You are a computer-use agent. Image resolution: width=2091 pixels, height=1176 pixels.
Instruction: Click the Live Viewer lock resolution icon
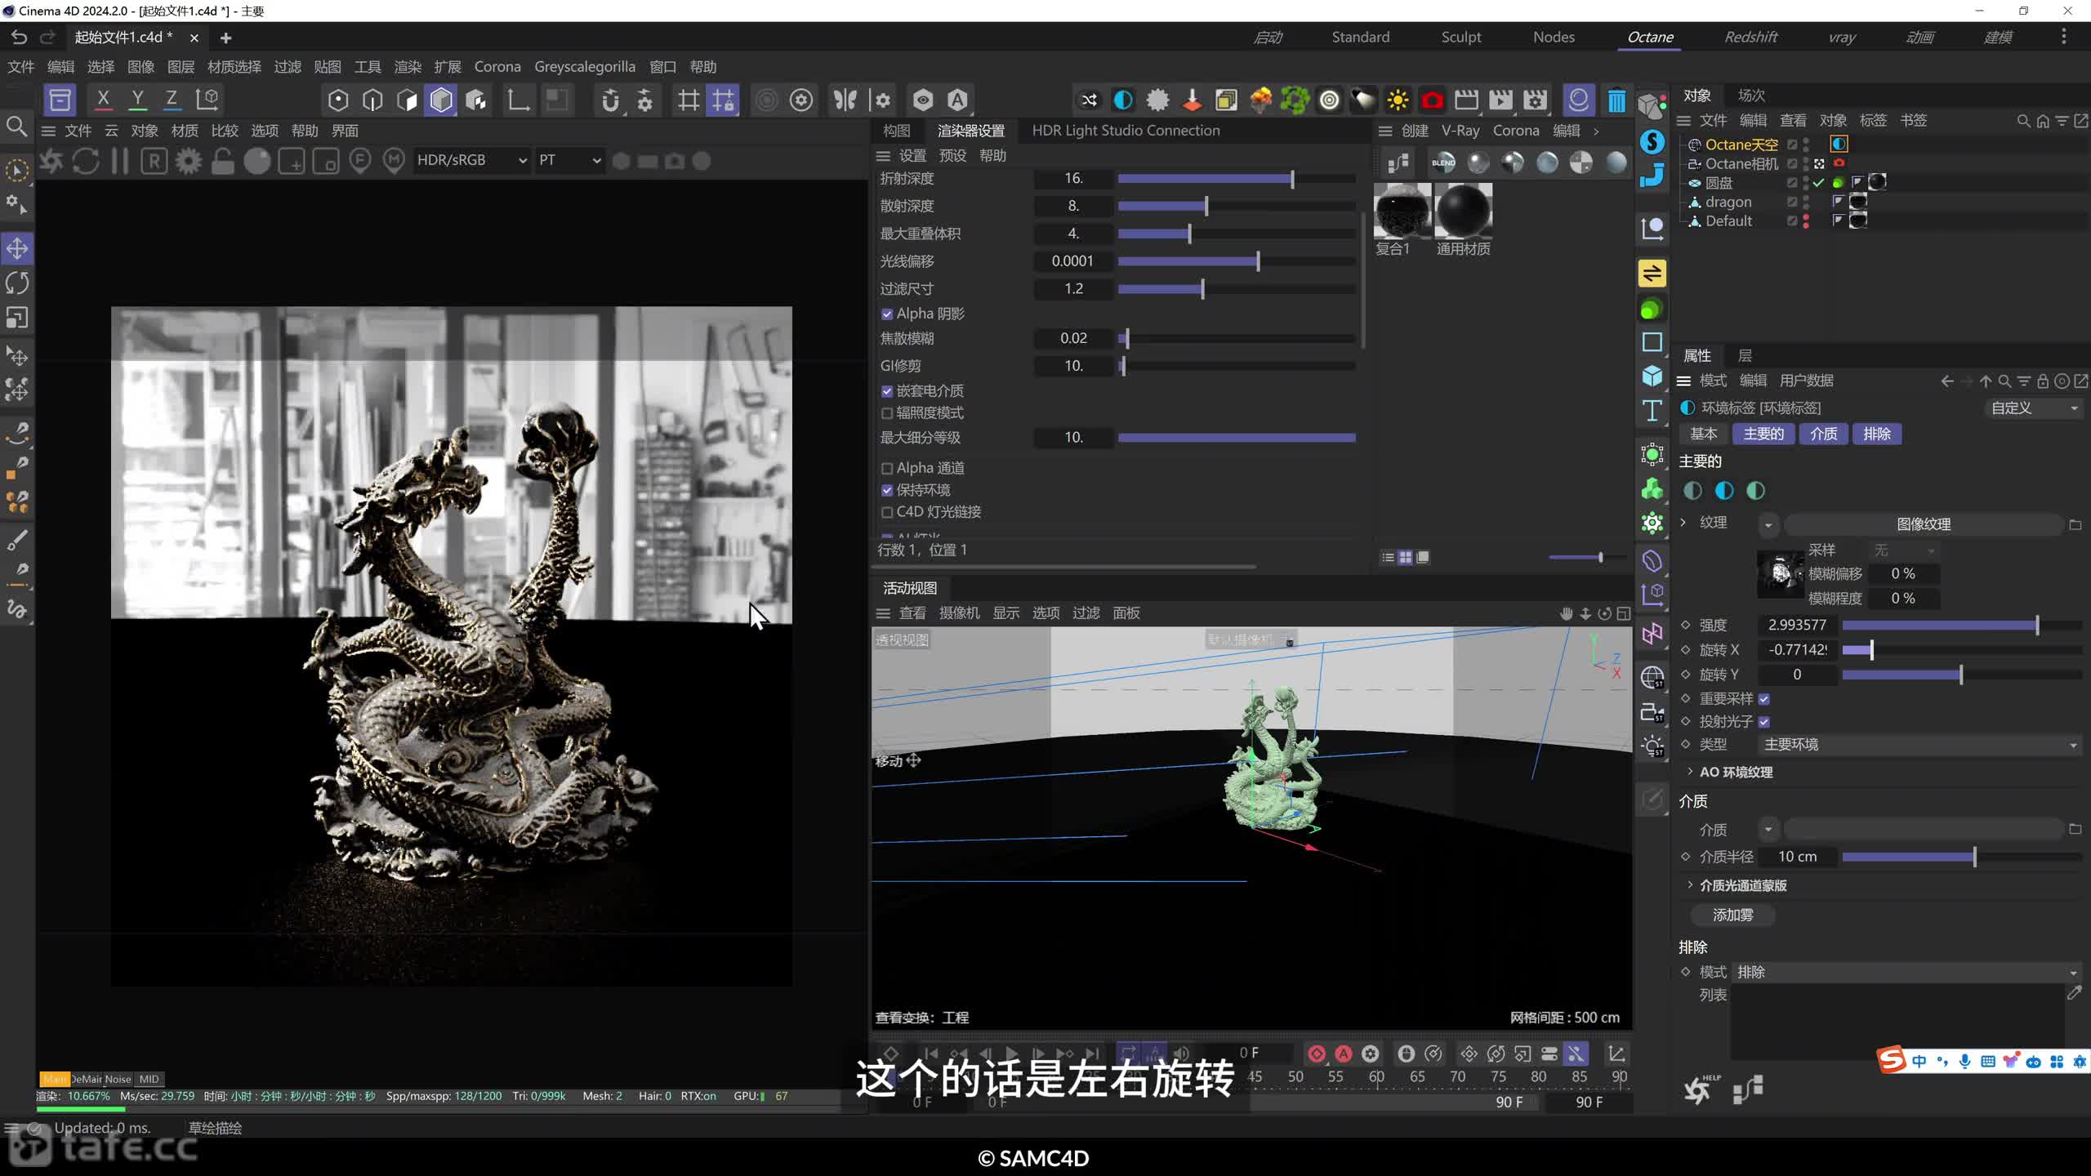(x=223, y=161)
